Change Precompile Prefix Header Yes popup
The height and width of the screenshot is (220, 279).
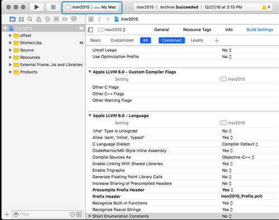(x=228, y=190)
